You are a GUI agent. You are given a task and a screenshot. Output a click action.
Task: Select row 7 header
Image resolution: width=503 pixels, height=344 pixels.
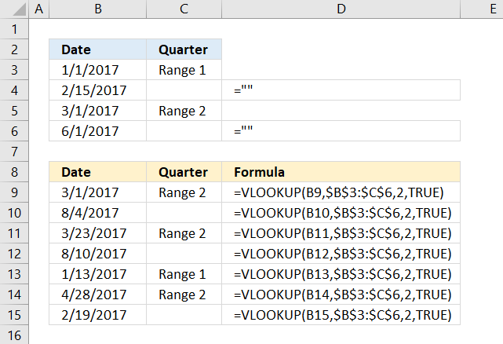point(14,152)
